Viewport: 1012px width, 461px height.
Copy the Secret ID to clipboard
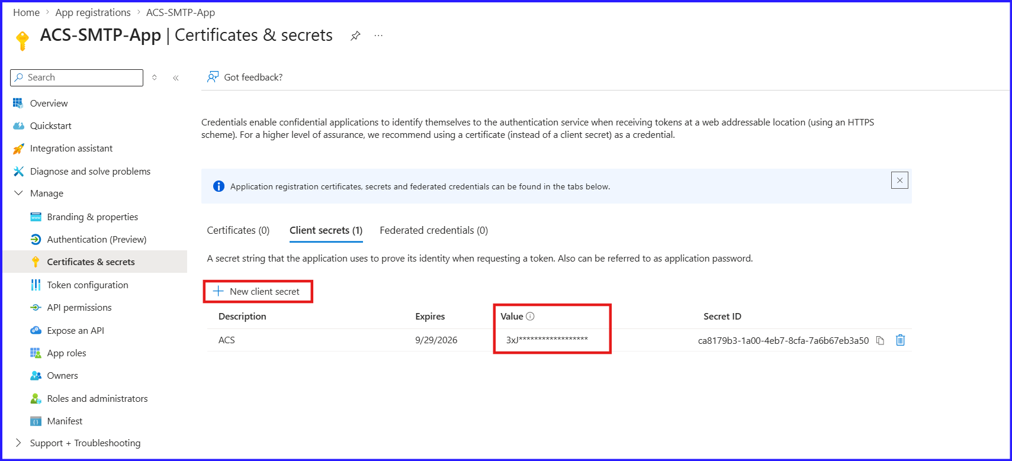[x=881, y=340]
